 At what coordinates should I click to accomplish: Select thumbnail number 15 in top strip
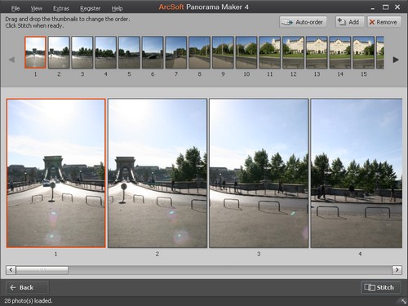click(363, 52)
